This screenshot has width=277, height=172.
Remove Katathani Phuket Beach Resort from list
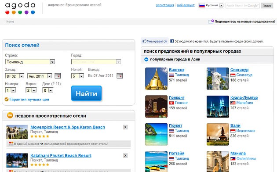point(125,155)
